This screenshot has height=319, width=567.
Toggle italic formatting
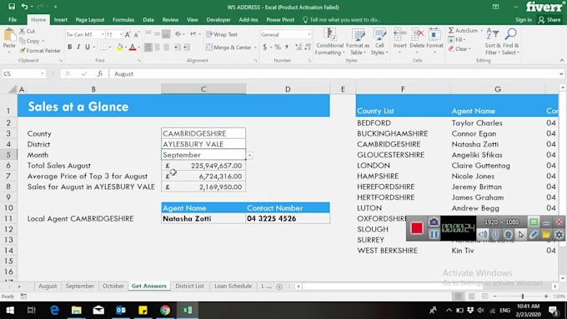tap(78, 47)
